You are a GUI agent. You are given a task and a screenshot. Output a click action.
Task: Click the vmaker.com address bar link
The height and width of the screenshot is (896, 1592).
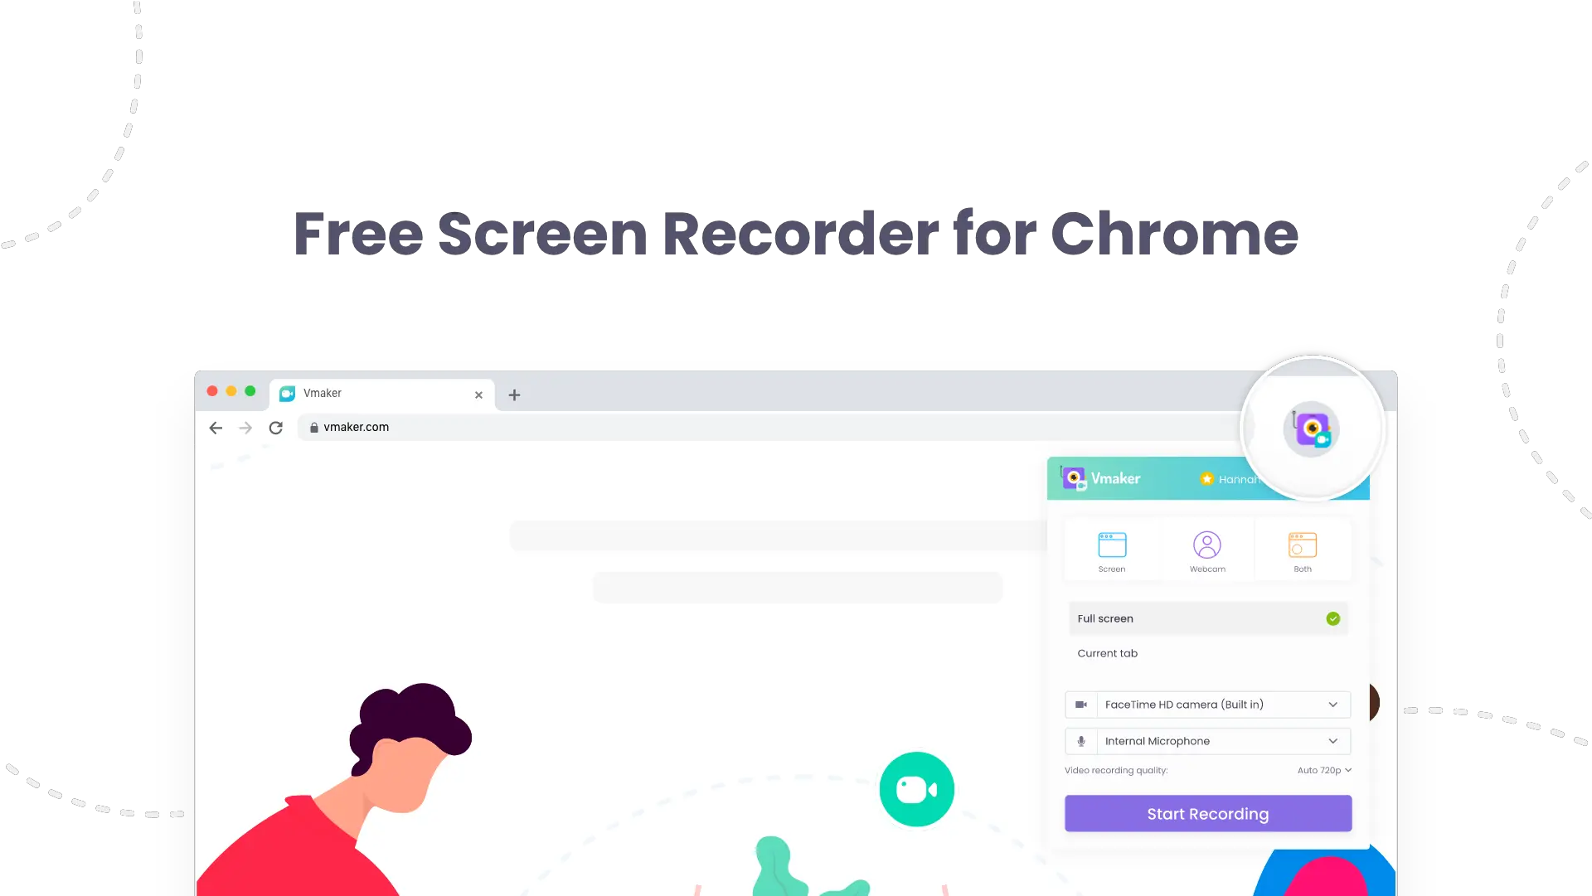point(356,427)
